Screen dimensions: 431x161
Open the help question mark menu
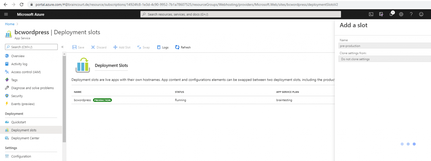point(411,14)
